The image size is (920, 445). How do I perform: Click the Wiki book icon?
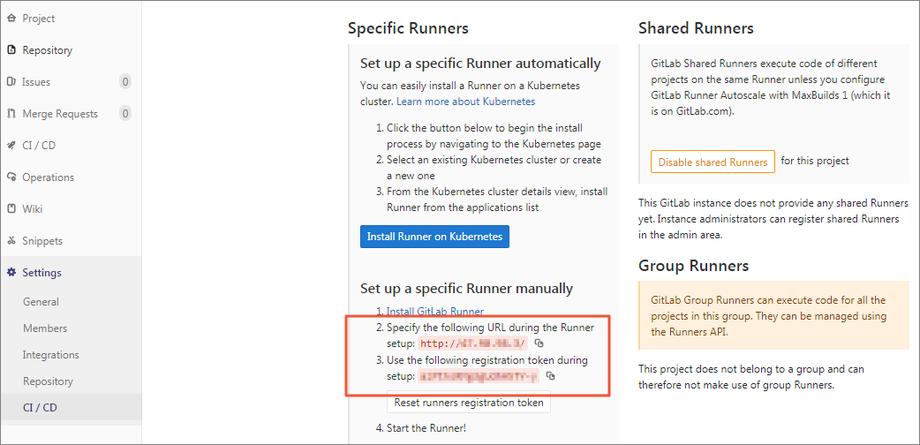click(x=11, y=209)
